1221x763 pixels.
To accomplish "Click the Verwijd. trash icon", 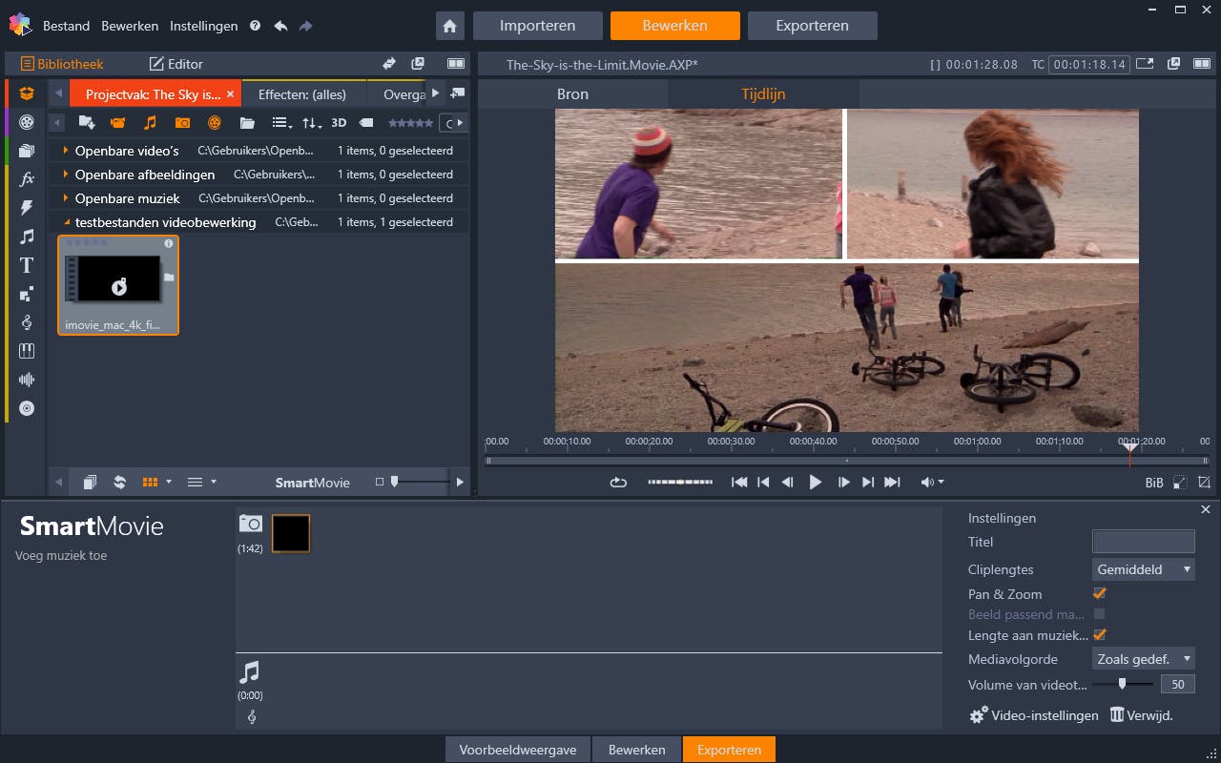I will (x=1117, y=715).
